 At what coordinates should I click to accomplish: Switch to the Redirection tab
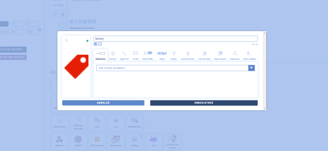pyautogui.click(x=101, y=55)
